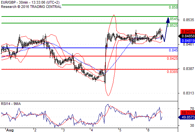Click the RSI14 - 9MA indicator label
Viewport: 195px width, 132px height.
[11, 104]
